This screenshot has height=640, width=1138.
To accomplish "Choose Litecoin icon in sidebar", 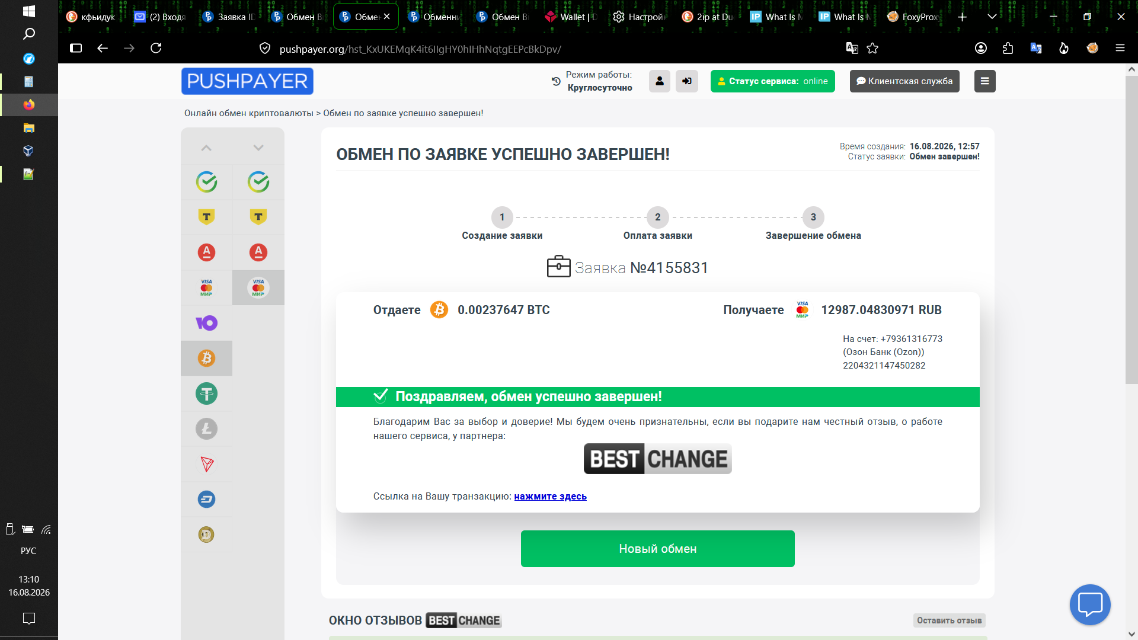I will point(206,428).
